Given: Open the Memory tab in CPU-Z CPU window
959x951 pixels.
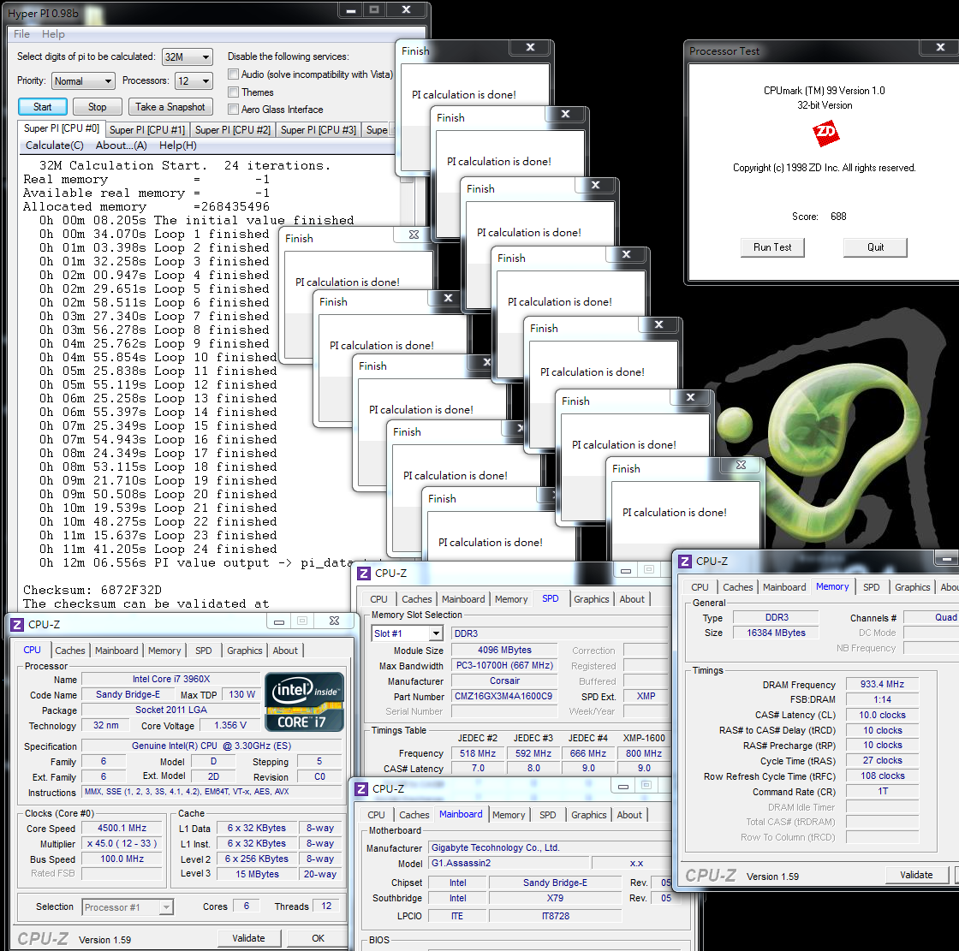Looking at the screenshot, I should click(164, 651).
